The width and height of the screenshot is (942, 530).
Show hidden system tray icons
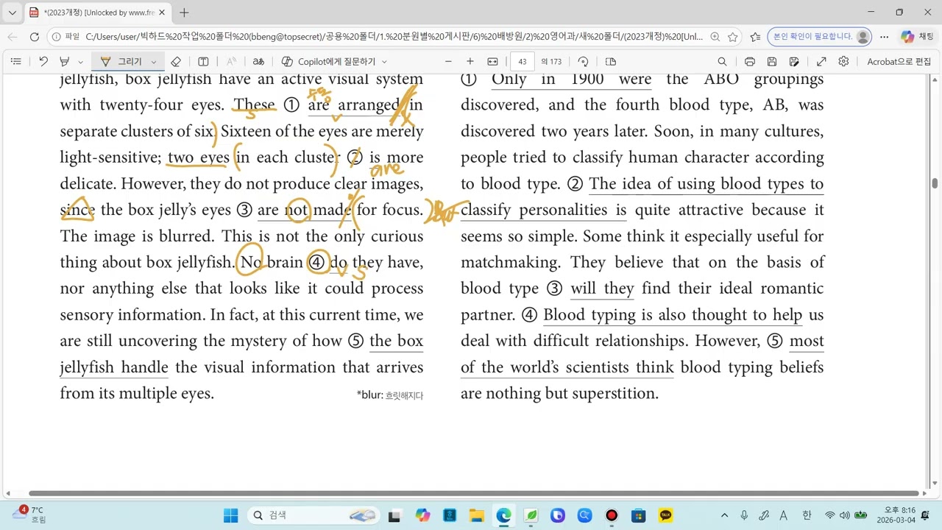[x=724, y=515]
